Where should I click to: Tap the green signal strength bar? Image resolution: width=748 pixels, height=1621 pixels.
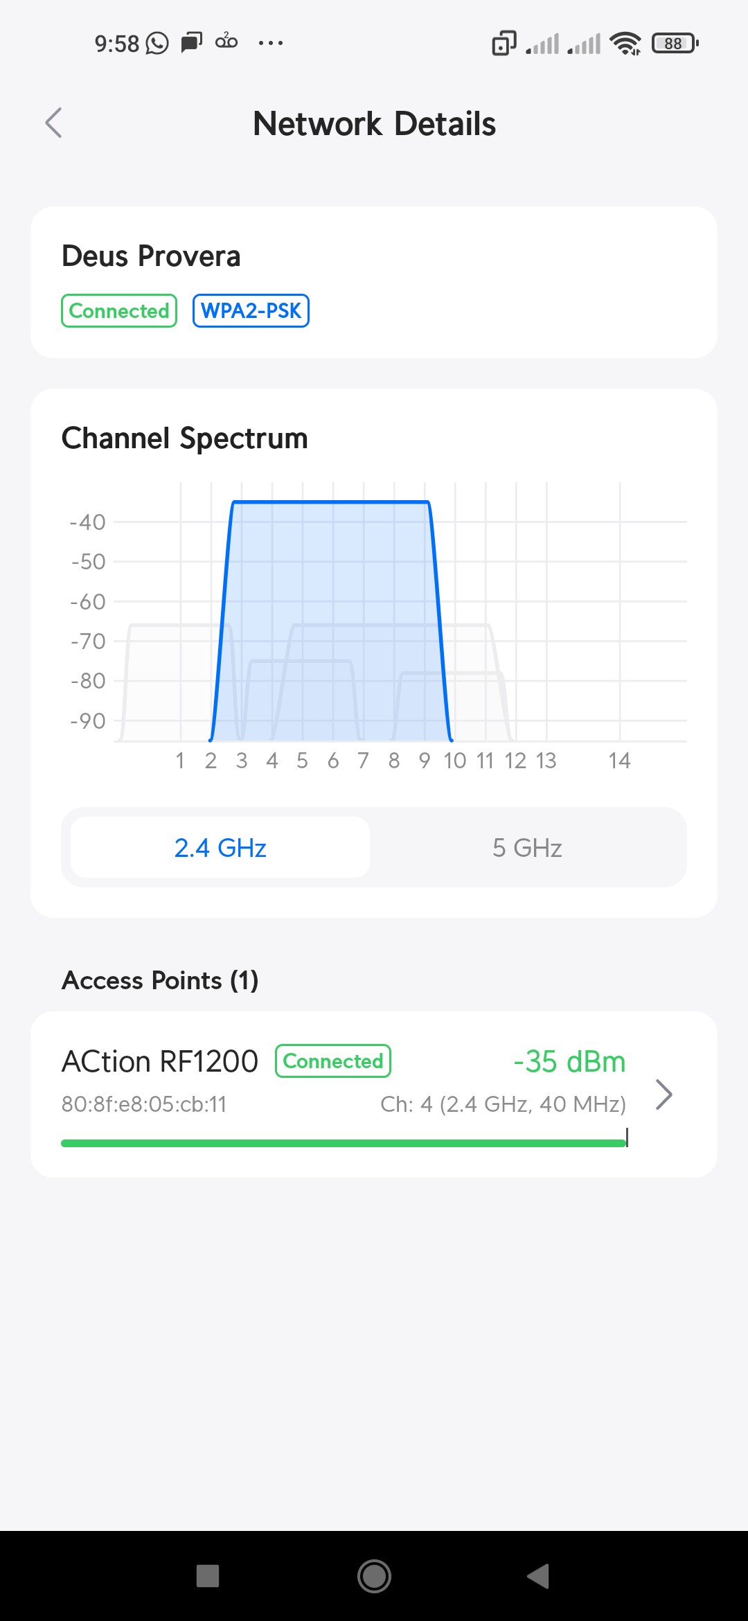pos(344,1143)
